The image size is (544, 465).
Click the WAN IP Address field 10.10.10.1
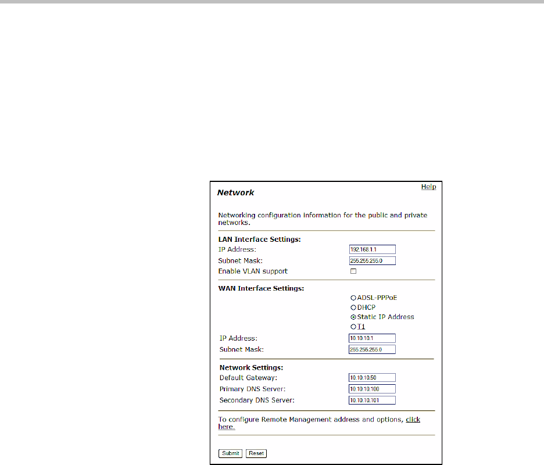[372, 338]
